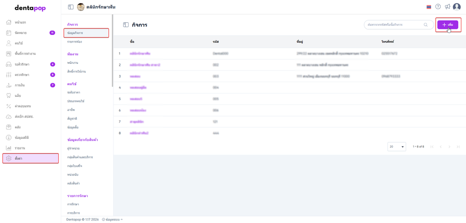Click the clinic logo avatar in header
This screenshot has width=466, height=223.
tap(81, 7)
